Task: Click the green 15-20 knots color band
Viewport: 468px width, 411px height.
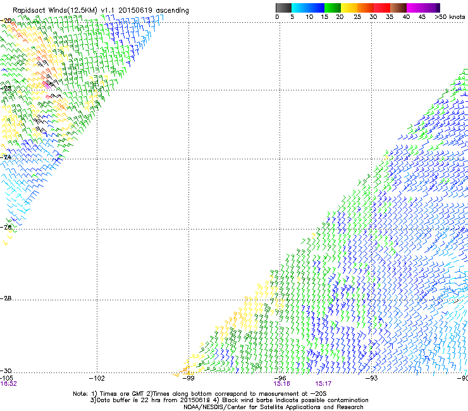Action: [x=333, y=8]
